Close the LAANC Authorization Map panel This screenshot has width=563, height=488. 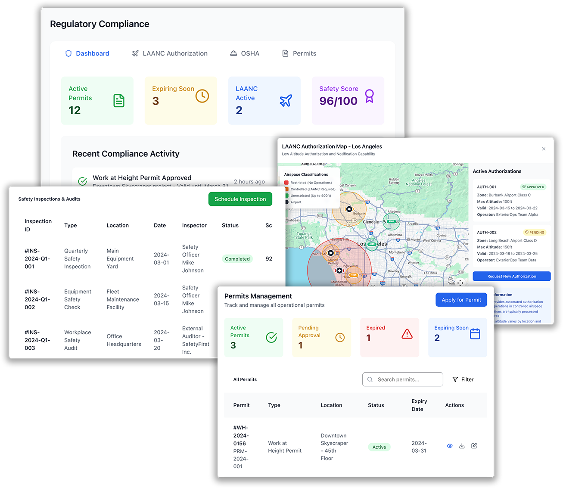point(544,149)
